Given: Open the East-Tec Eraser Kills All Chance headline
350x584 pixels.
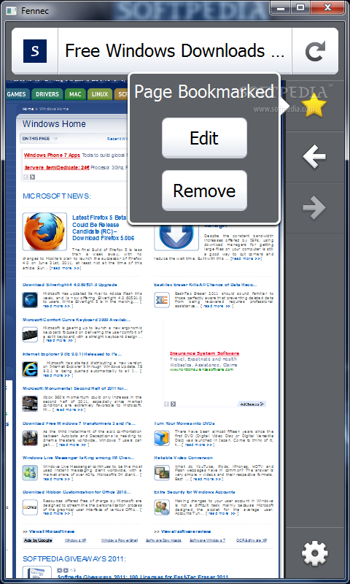Looking at the screenshot, I should point(206,285).
